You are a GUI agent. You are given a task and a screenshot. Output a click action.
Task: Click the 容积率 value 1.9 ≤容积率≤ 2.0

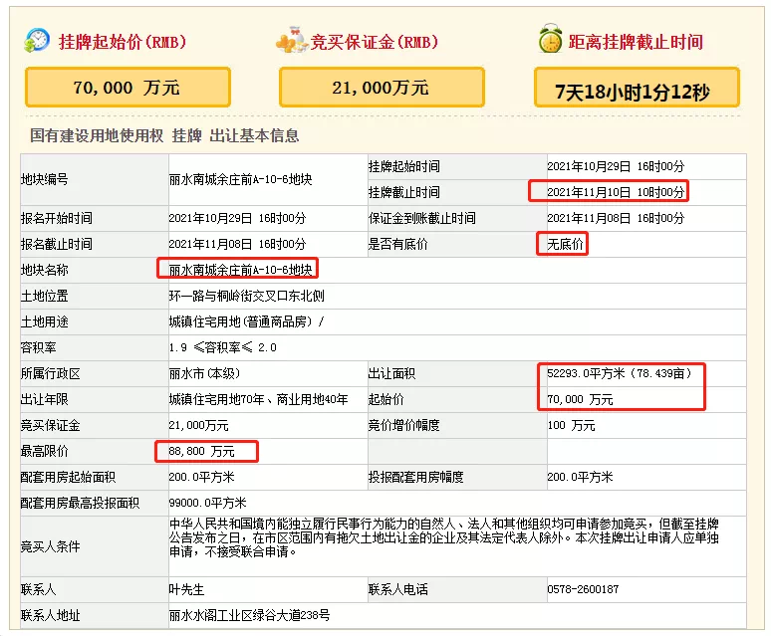223,347
